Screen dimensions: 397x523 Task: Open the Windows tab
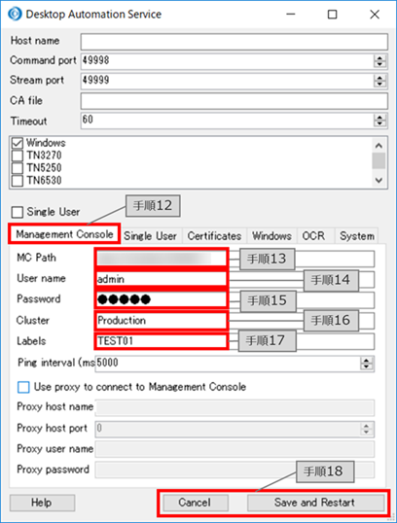pos(271,236)
